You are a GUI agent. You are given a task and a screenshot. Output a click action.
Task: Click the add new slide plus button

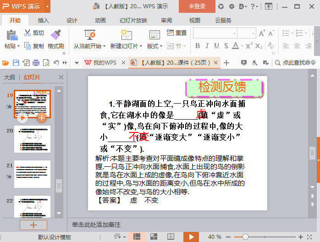pyautogui.click(x=33, y=225)
